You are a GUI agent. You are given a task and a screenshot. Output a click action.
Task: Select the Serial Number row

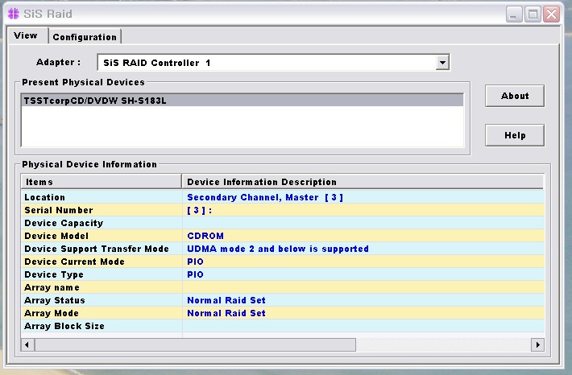point(283,210)
